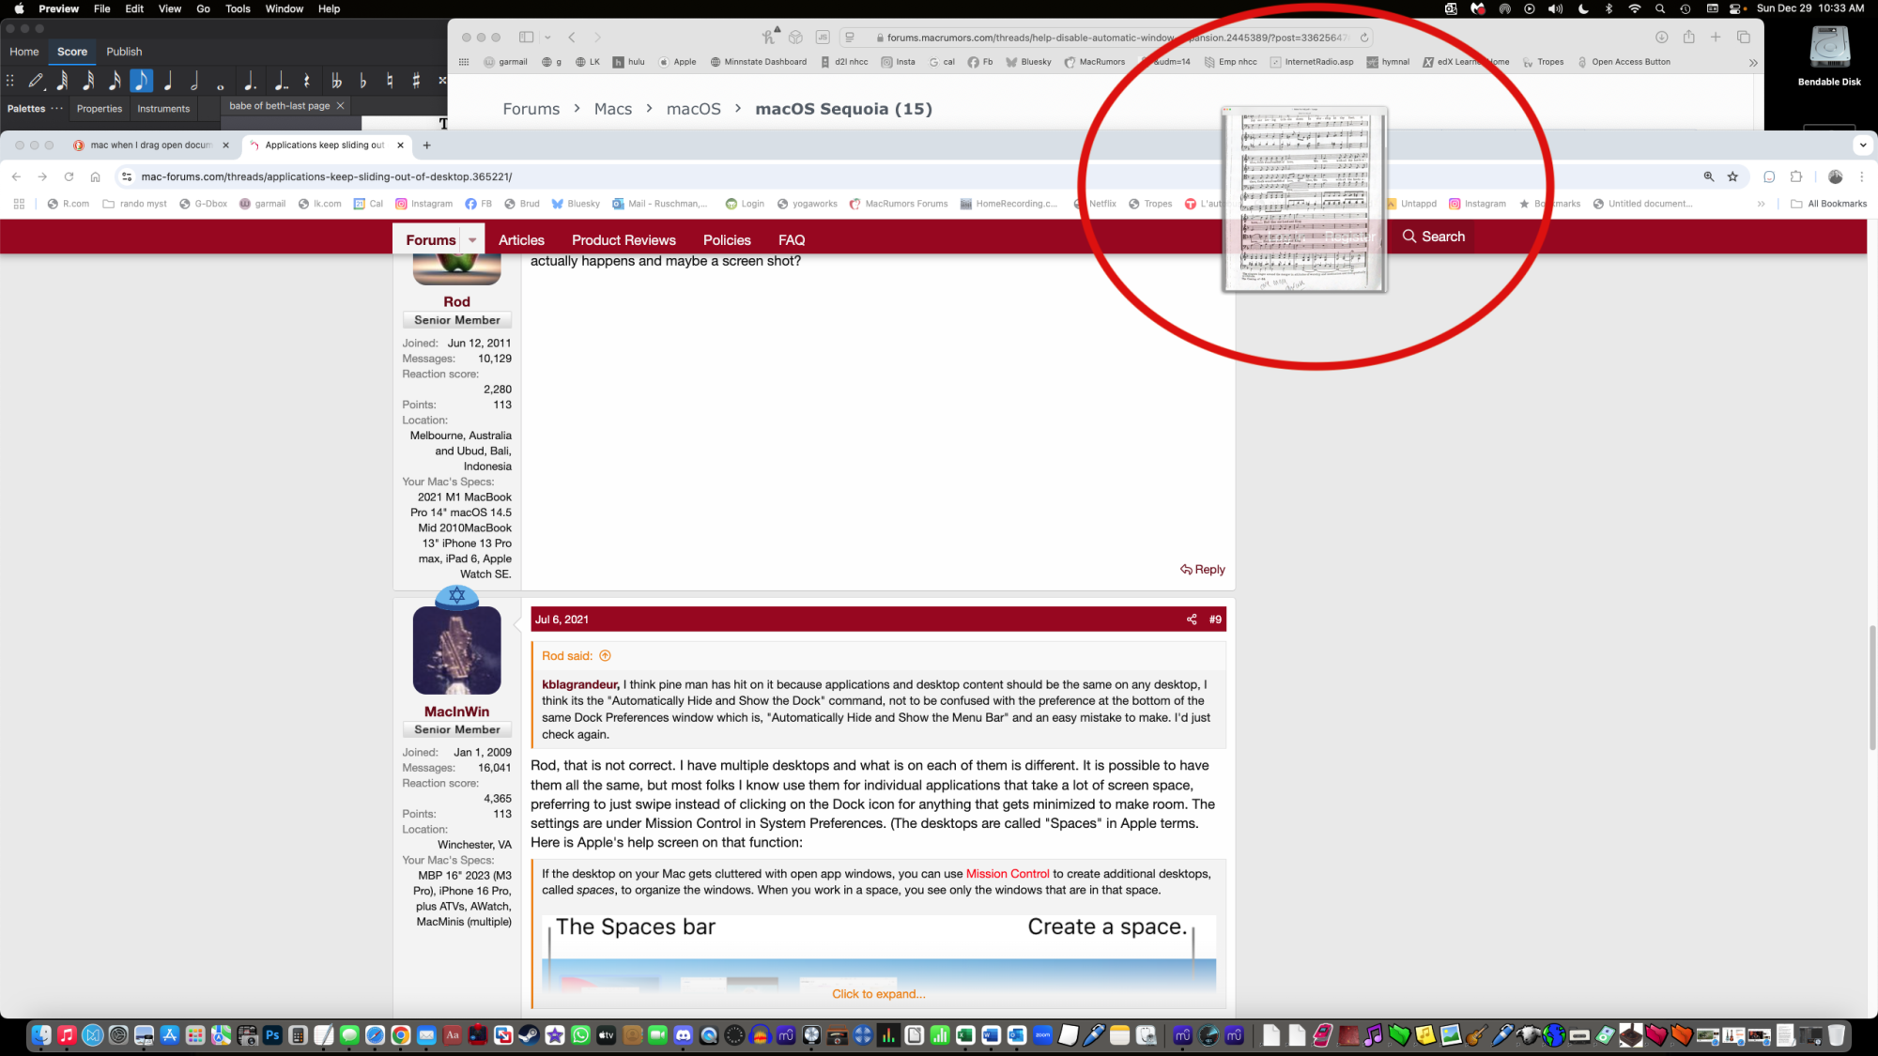Click to expand the Spaces bar screenshot

tap(878, 993)
